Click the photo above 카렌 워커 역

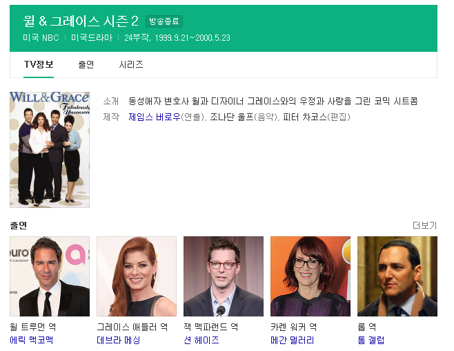(310, 276)
